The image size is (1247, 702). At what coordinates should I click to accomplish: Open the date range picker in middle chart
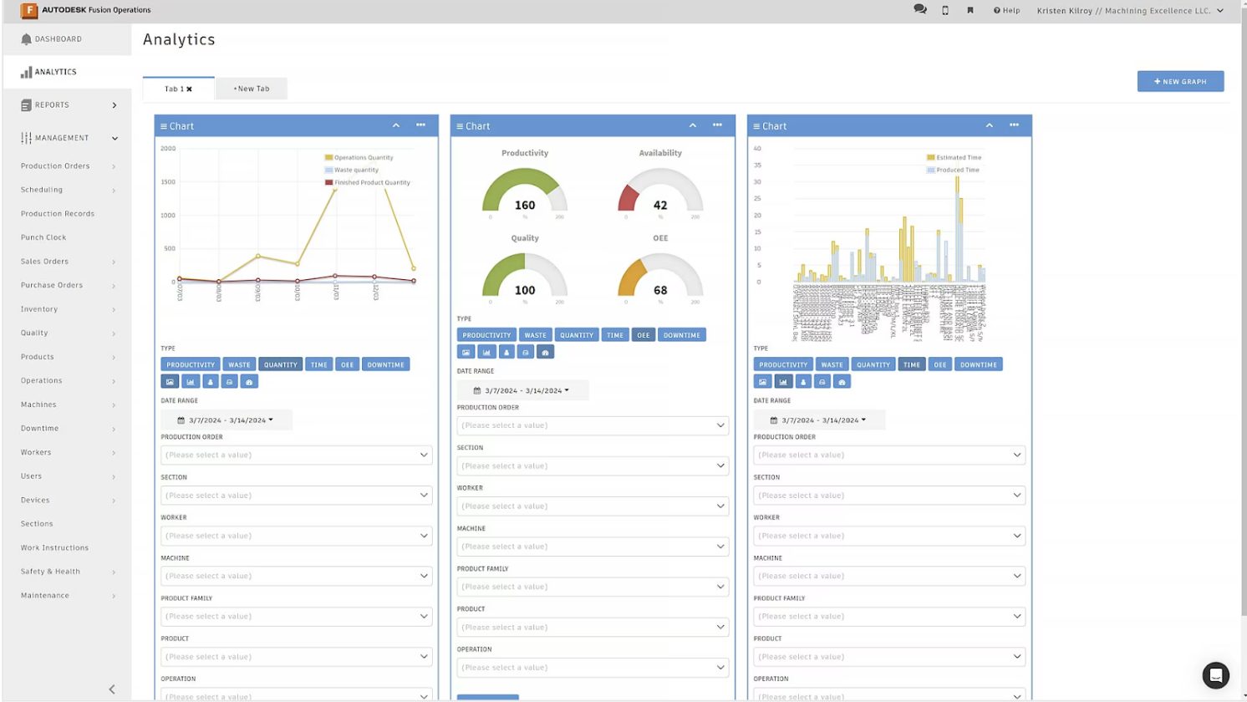click(x=523, y=390)
